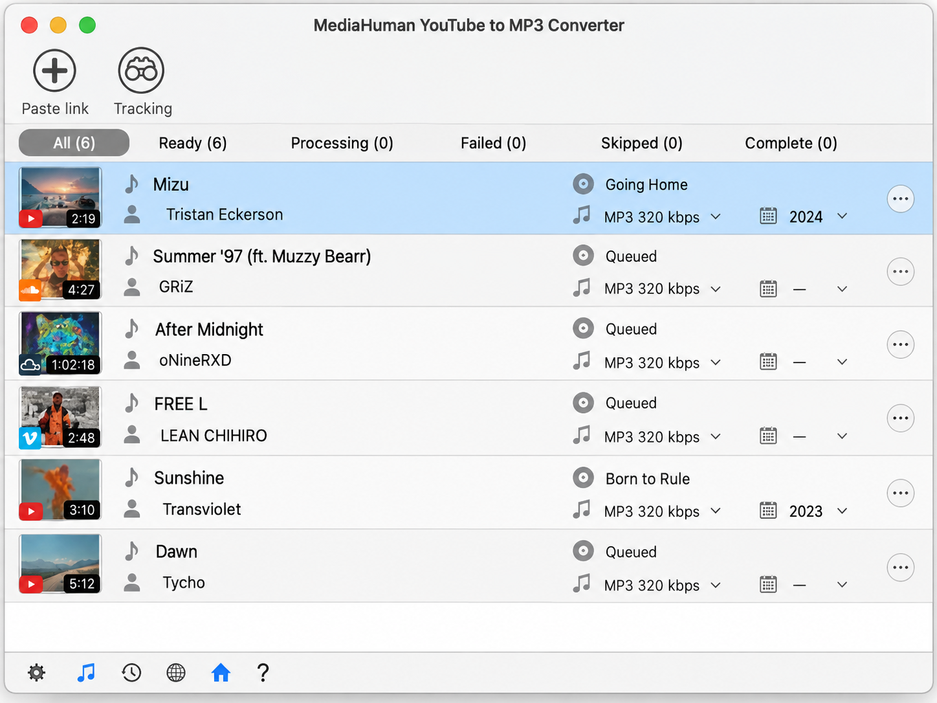Image resolution: width=937 pixels, height=703 pixels.
Task: Click the title text FREE L
Action: coord(181,404)
